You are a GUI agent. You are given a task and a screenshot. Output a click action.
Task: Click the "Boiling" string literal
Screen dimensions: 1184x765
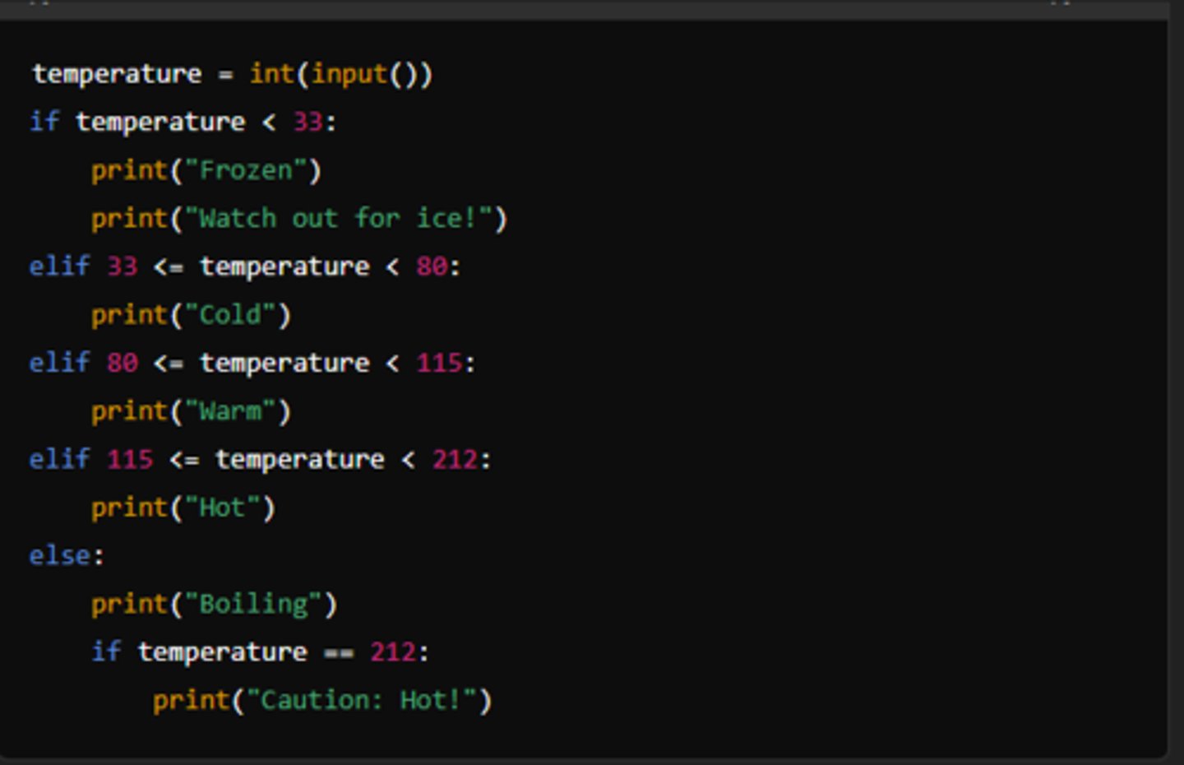[253, 604]
